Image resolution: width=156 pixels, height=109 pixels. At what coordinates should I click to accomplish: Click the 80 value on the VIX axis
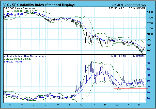tap(148, 63)
